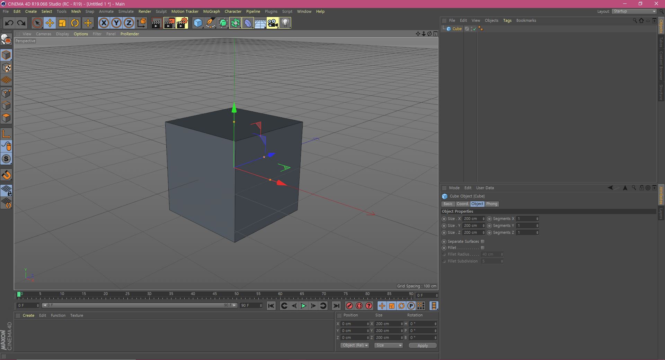This screenshot has width=665, height=360.
Task: Go to end of animation
Action: [x=336, y=306]
